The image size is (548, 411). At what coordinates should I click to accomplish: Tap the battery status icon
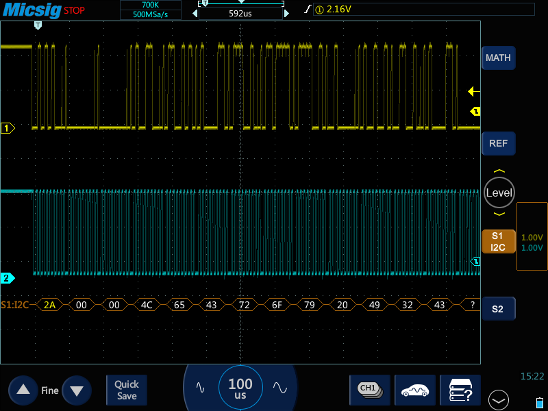[x=540, y=402]
